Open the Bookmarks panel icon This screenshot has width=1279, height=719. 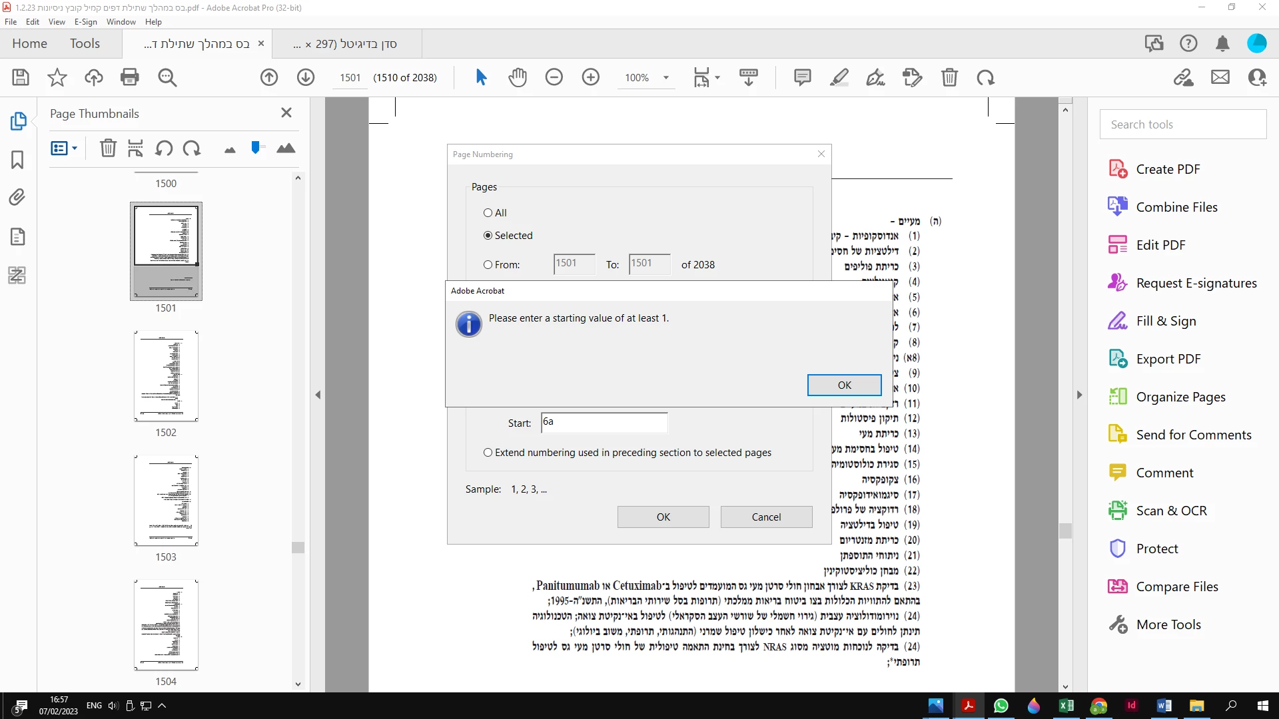pyautogui.click(x=18, y=160)
